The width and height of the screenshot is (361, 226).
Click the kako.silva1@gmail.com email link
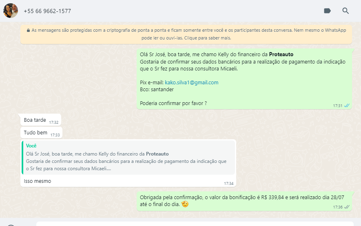(x=192, y=83)
